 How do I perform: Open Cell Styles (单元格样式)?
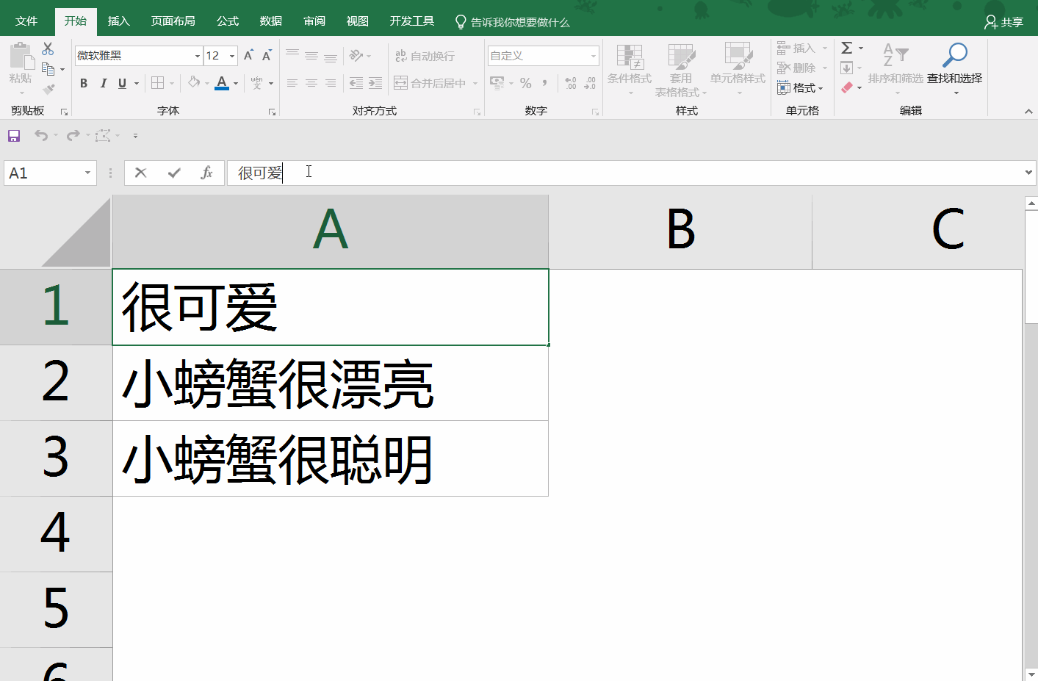click(x=738, y=69)
